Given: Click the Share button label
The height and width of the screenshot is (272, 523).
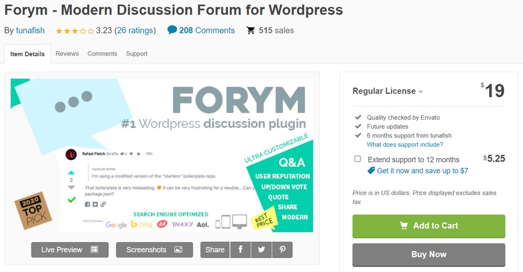Looking at the screenshot, I should coord(215,250).
